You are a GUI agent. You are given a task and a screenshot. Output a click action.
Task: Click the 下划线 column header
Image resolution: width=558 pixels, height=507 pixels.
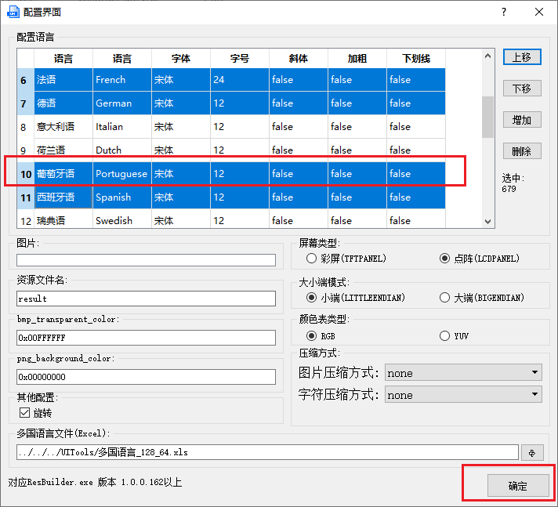(416, 58)
